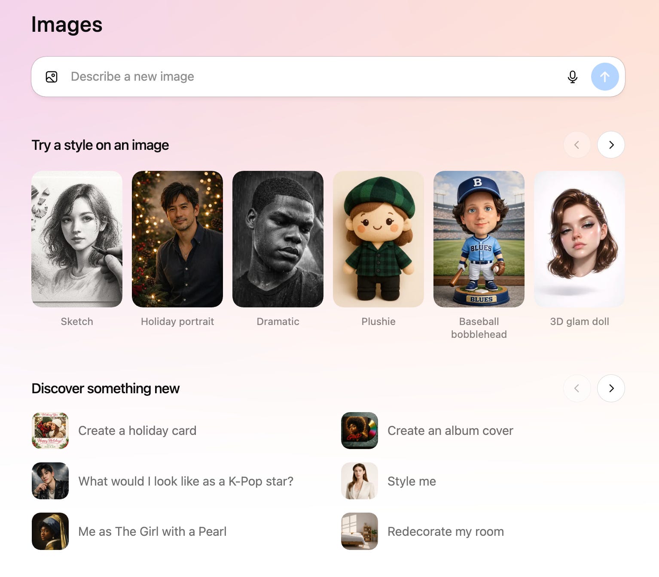
Task: Open the Me as The Girl with a Pearl suggestion
Action: click(152, 531)
